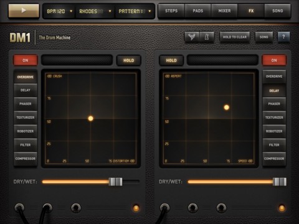Click the SPEED axis label
The image size is (299, 224).
tap(242, 161)
